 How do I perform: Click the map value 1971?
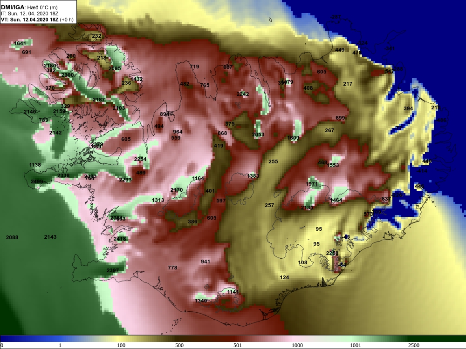pyautogui.click(x=312, y=184)
